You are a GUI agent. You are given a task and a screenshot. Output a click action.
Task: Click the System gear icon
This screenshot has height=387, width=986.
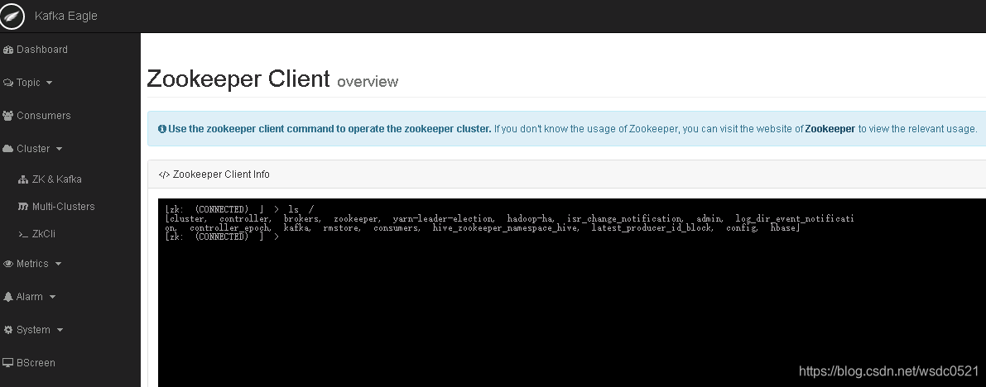(x=8, y=330)
